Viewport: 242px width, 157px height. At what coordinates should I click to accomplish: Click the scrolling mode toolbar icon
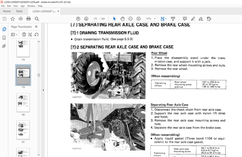pos(173,19)
